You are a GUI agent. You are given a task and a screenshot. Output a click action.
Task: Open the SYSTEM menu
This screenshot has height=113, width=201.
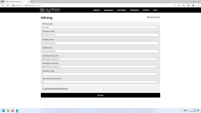tap(147, 10)
